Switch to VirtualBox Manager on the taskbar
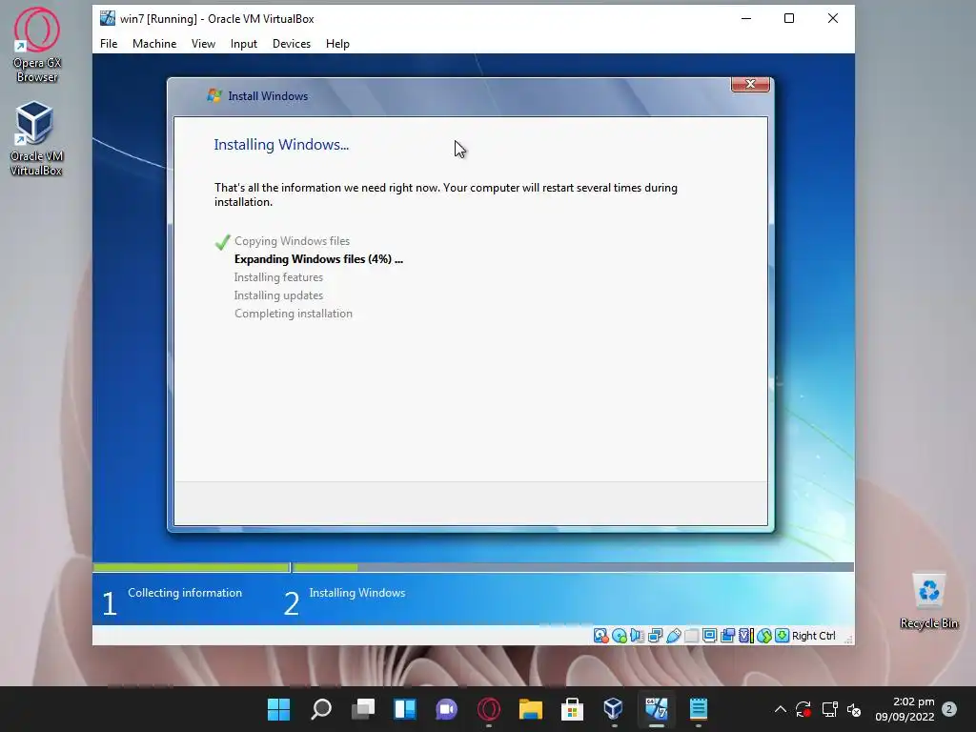Screen dimensions: 976x732 click(614, 709)
